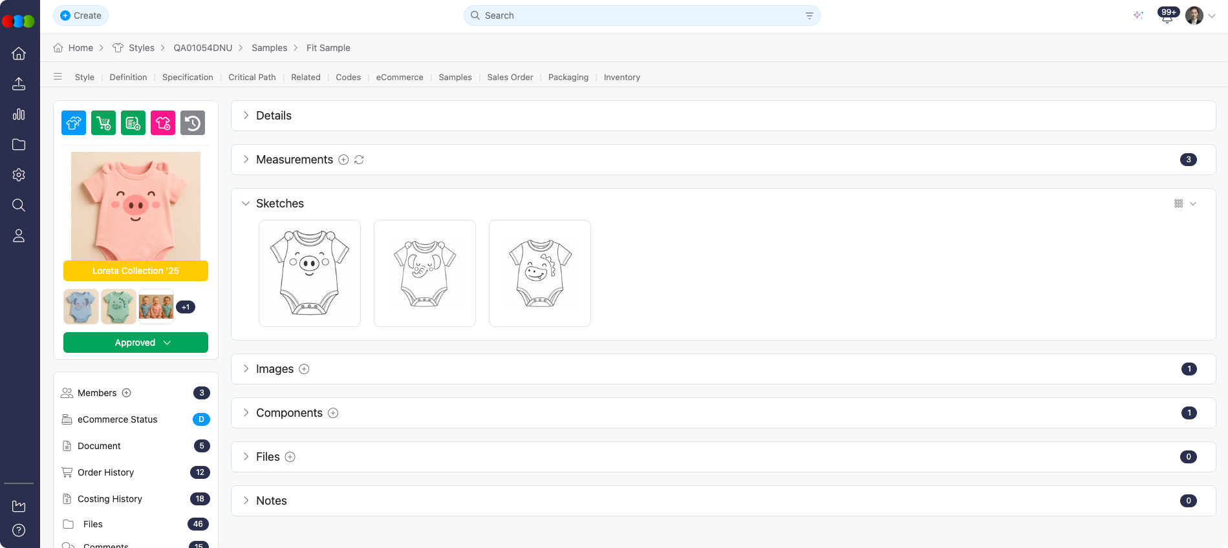The width and height of the screenshot is (1228, 548).
Task: Add a new image with plus icon
Action: click(x=304, y=369)
